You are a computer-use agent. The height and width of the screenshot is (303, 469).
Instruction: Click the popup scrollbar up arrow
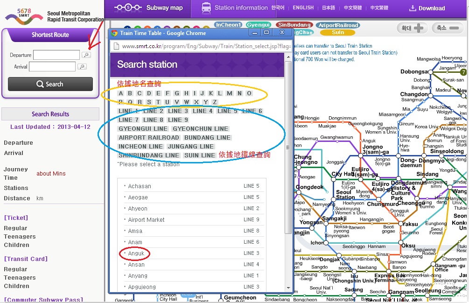point(288,57)
